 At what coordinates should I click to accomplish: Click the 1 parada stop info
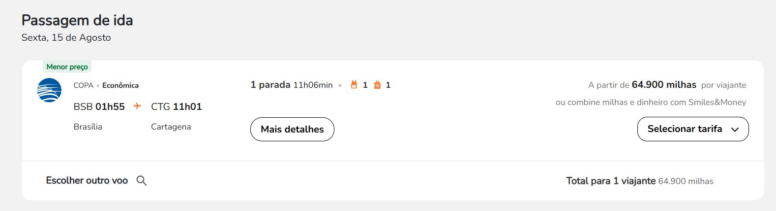pyautogui.click(x=270, y=85)
